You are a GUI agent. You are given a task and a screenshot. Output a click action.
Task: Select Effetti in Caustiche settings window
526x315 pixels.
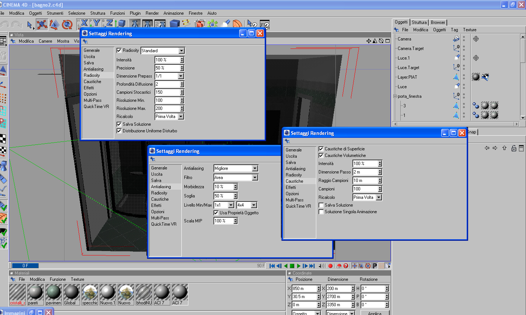pos(291,187)
